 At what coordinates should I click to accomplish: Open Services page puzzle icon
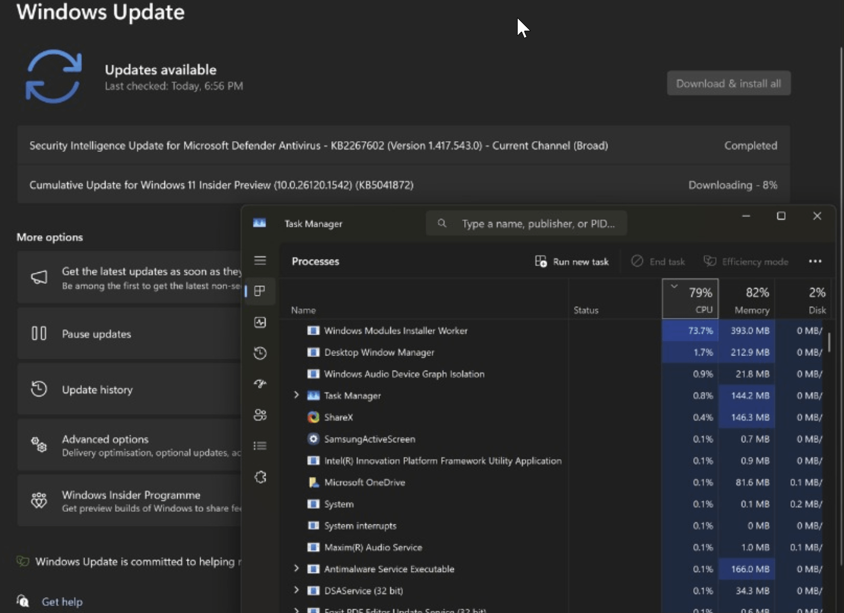click(x=260, y=477)
